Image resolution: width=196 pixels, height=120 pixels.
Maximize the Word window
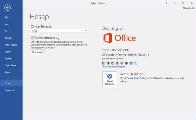click(x=183, y=3)
